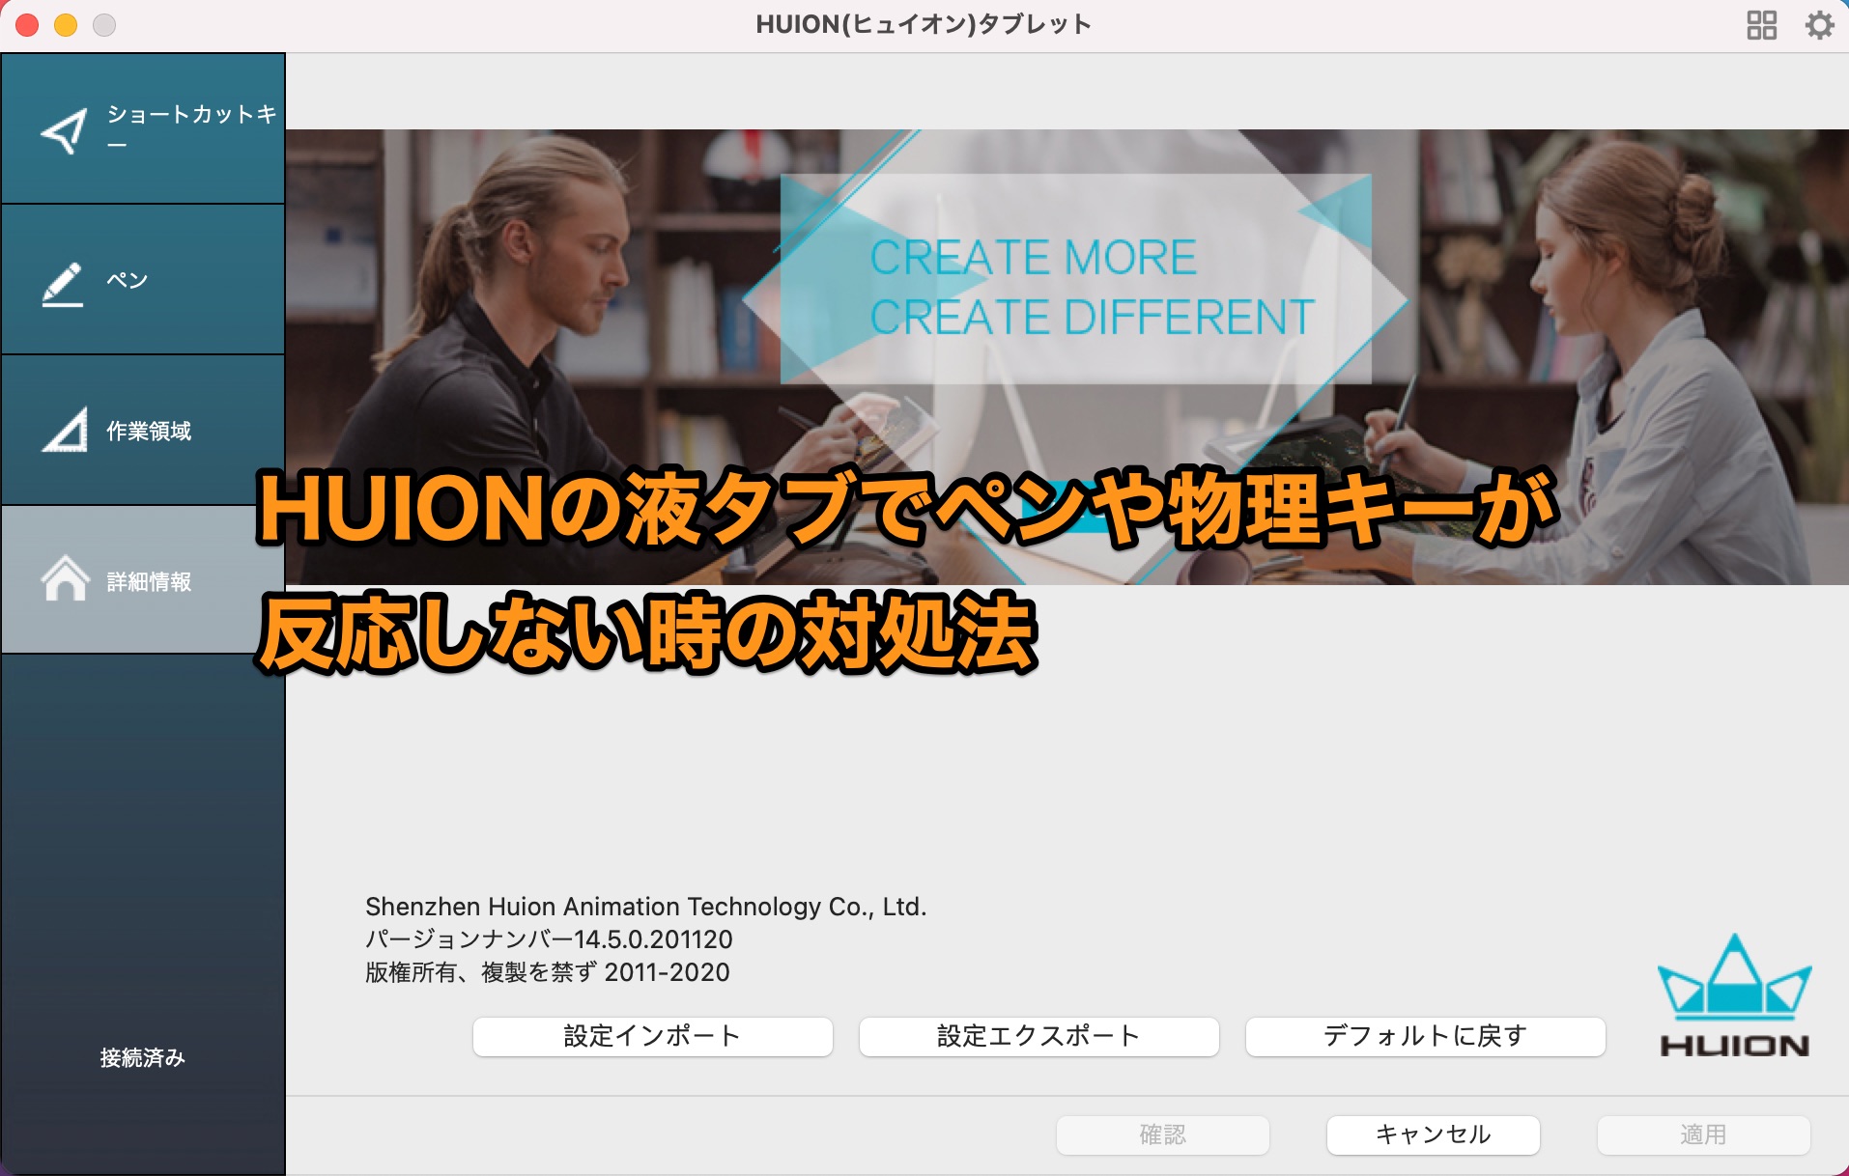Switch to the 作業領域 tab
This screenshot has height=1176, width=1849.
pyautogui.click(x=143, y=431)
